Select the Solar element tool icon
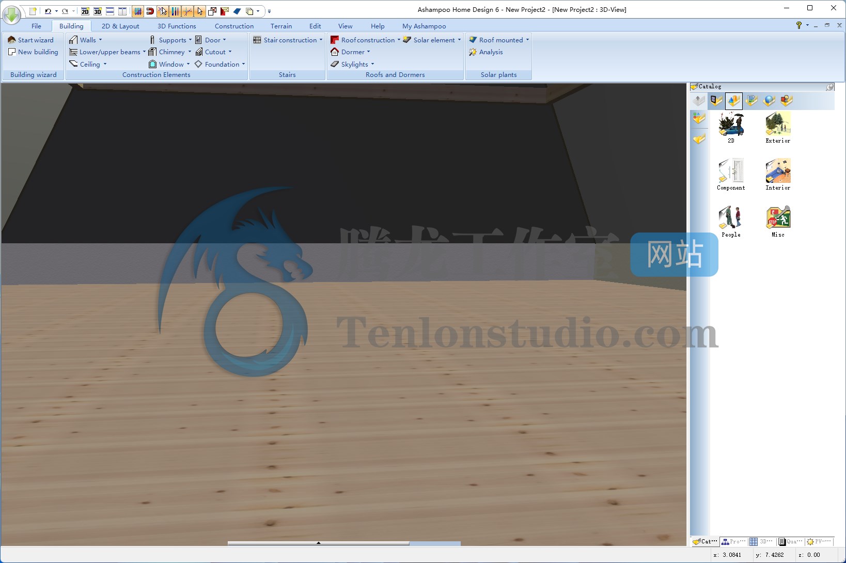Viewport: 846px width, 563px height. coord(407,40)
